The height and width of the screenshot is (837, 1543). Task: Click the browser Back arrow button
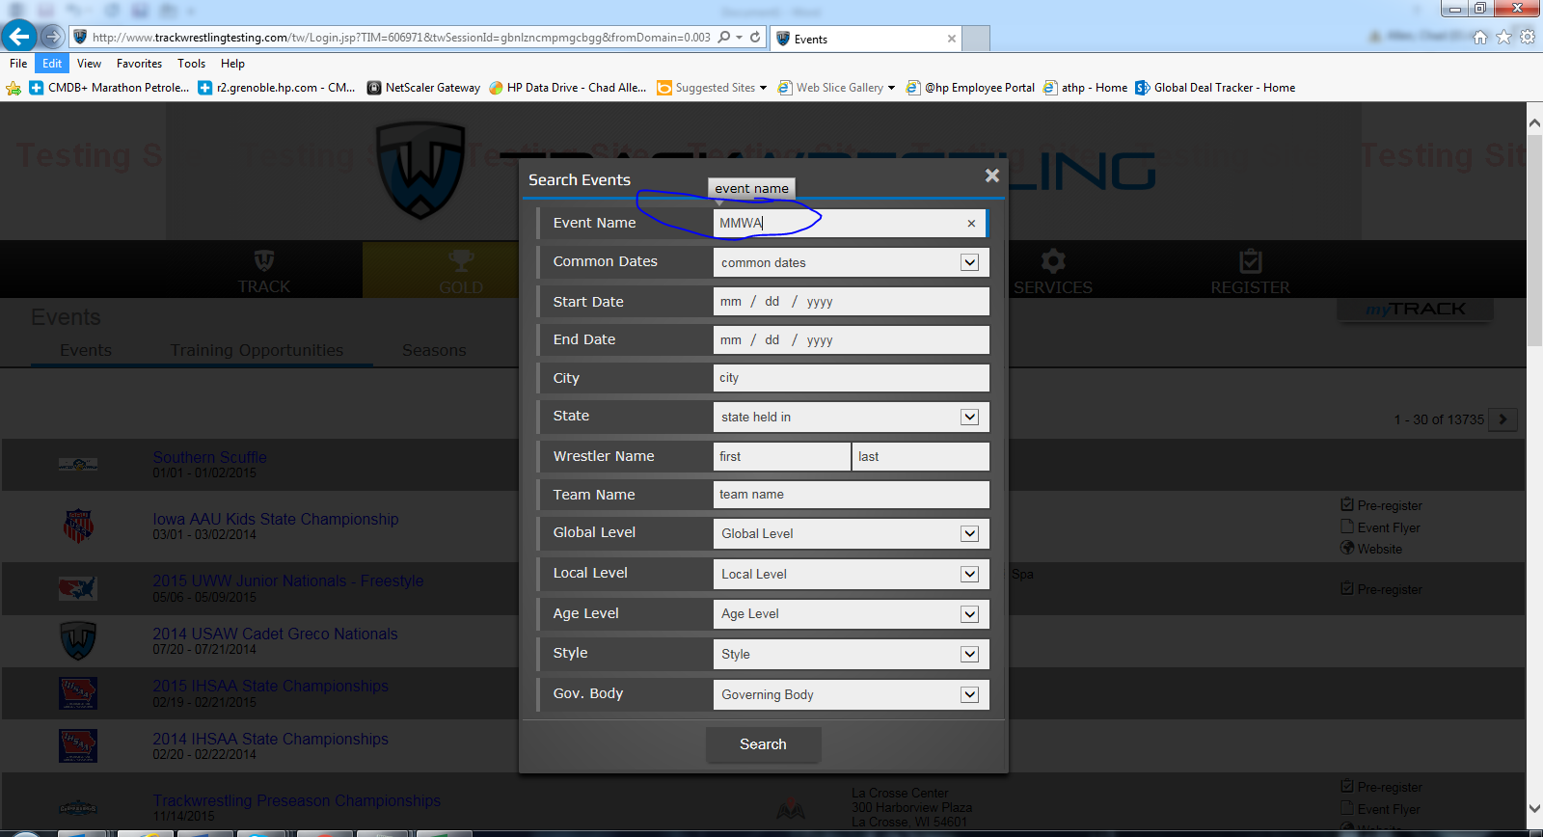tap(19, 37)
